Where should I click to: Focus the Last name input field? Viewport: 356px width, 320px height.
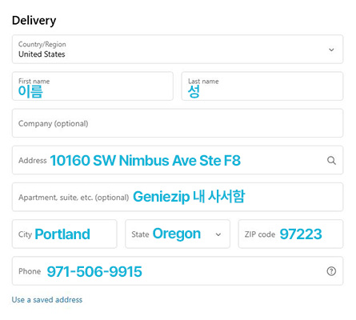click(x=262, y=86)
